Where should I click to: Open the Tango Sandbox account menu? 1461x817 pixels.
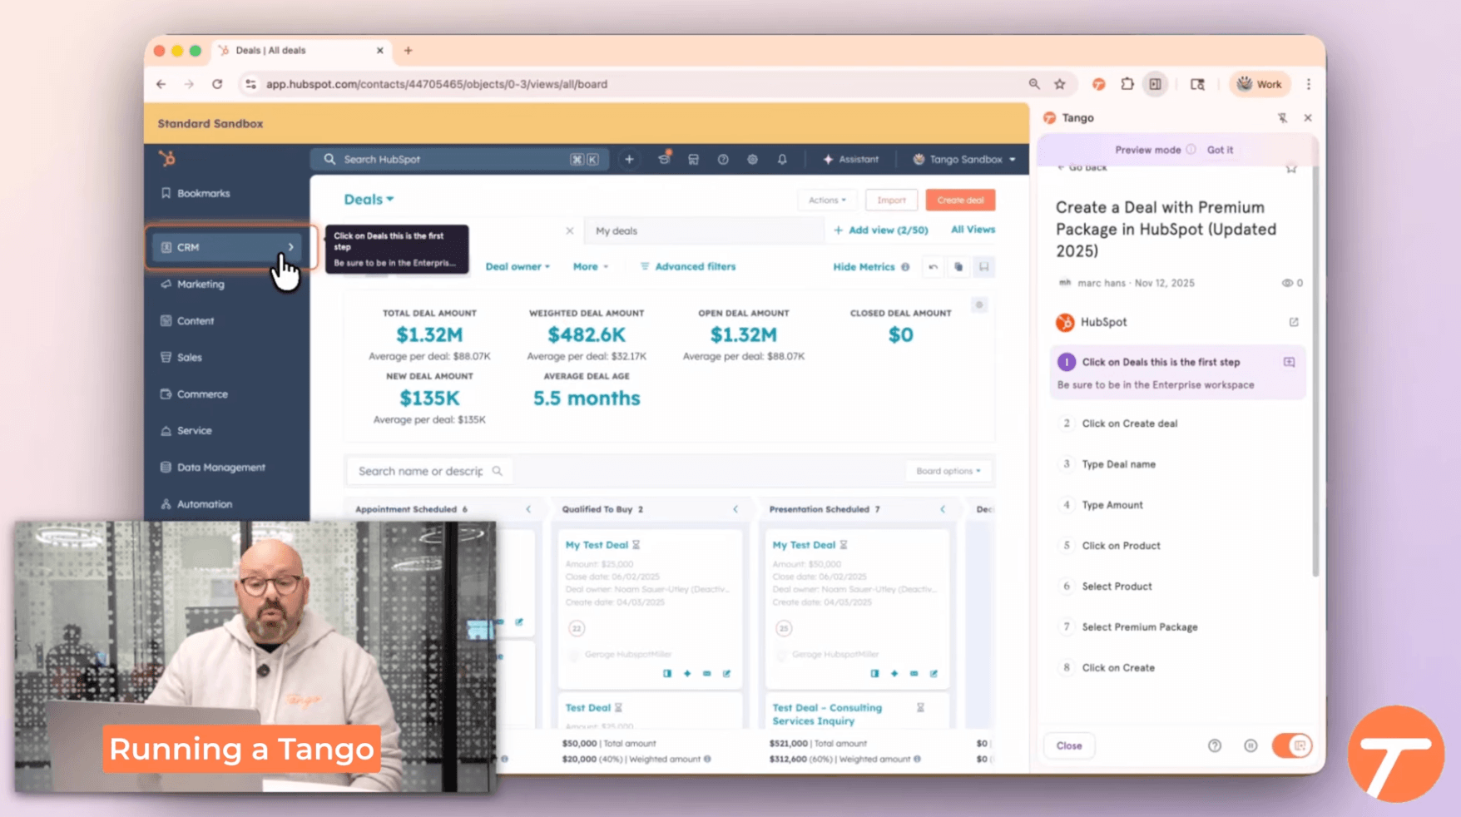pyautogui.click(x=964, y=159)
